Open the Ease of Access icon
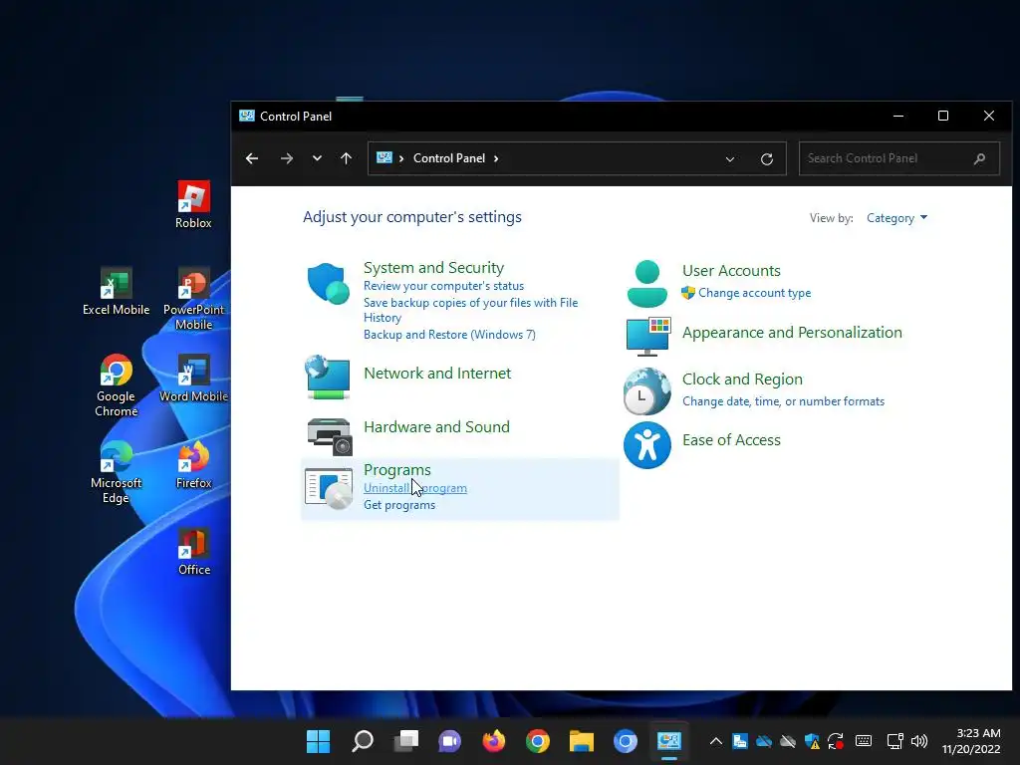 (647, 445)
